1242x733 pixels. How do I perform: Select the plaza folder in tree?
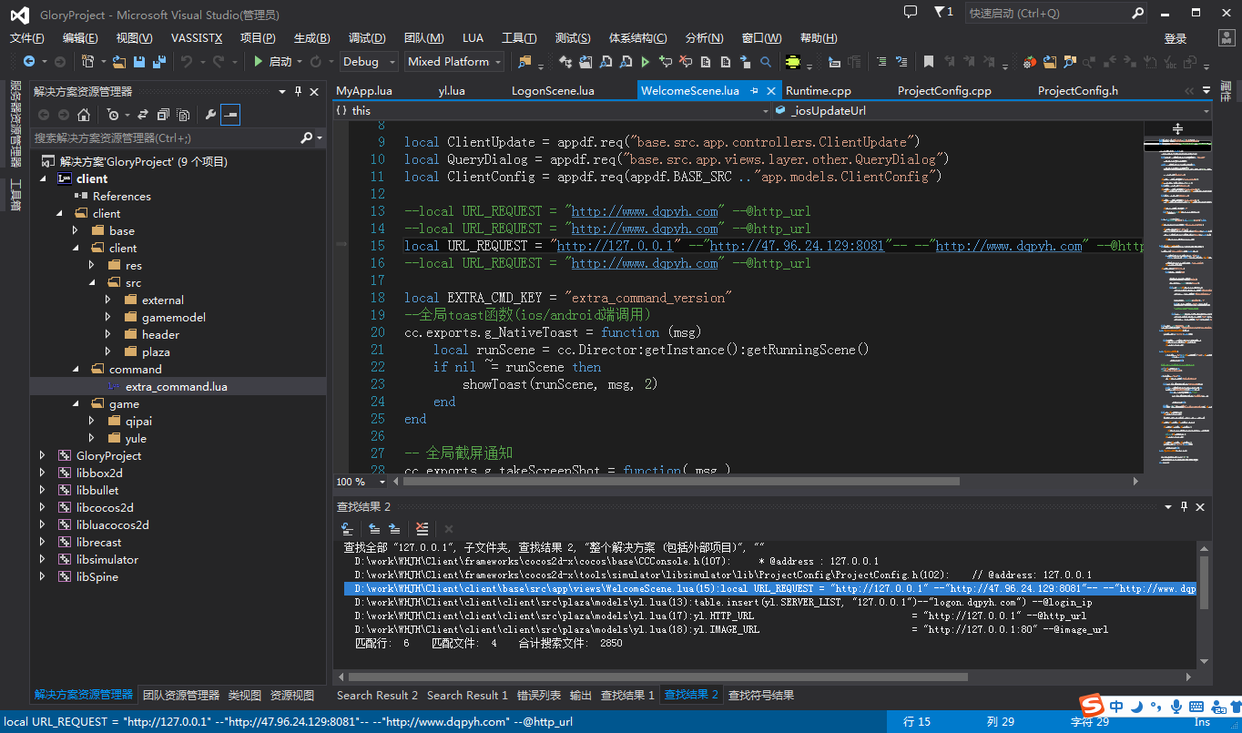(156, 352)
